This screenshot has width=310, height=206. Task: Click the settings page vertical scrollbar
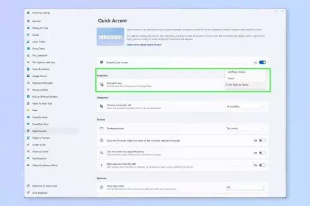click(x=285, y=99)
